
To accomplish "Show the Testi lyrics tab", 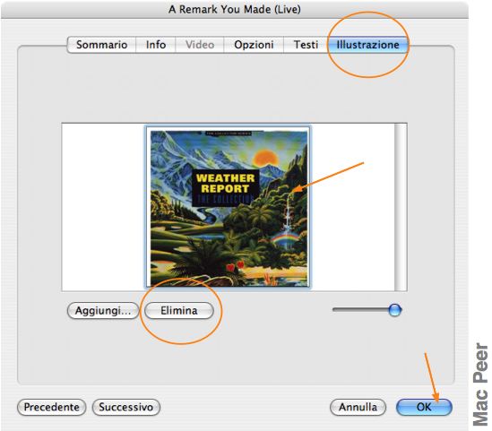I will [306, 45].
